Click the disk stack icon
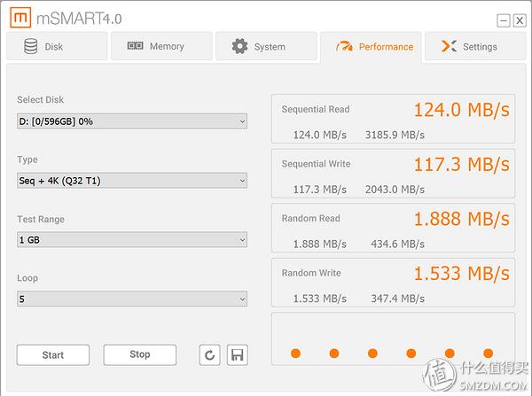 (x=30, y=46)
